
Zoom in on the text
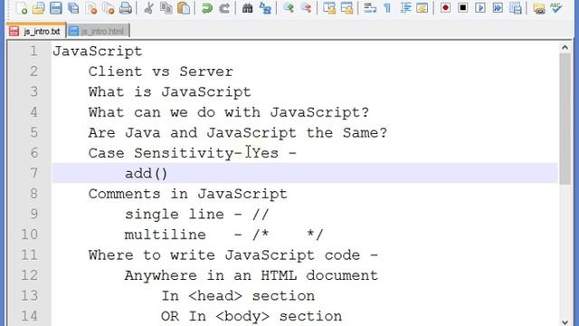point(289,8)
